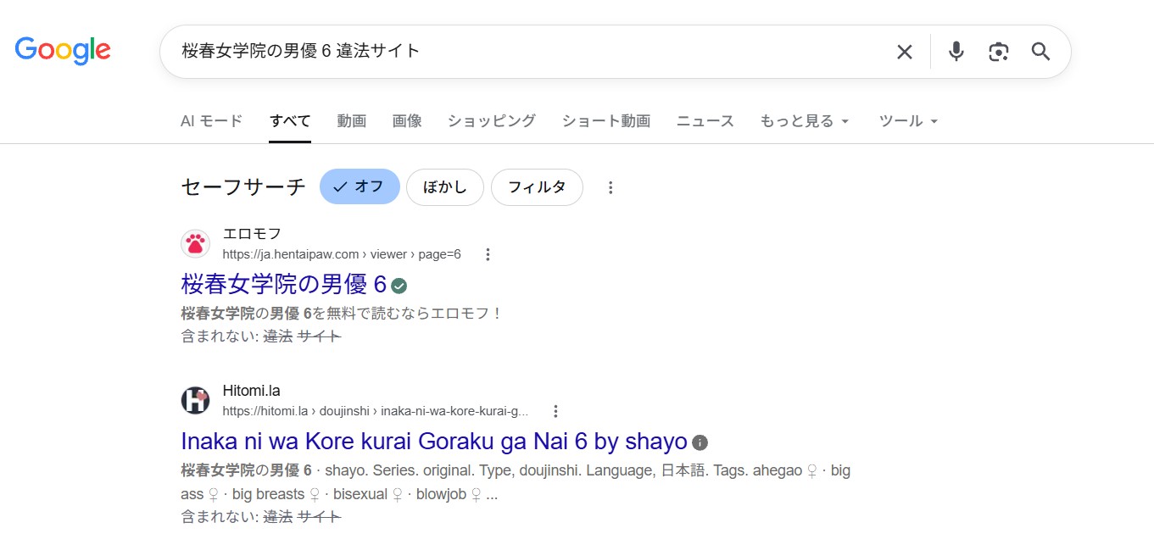Switch to AI モード tab
This screenshot has width=1154, height=556.
(212, 120)
